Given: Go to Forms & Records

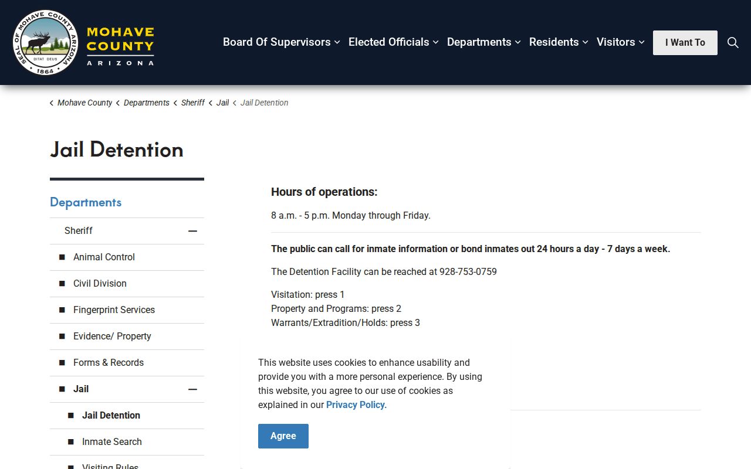Looking at the screenshot, I should point(109,363).
